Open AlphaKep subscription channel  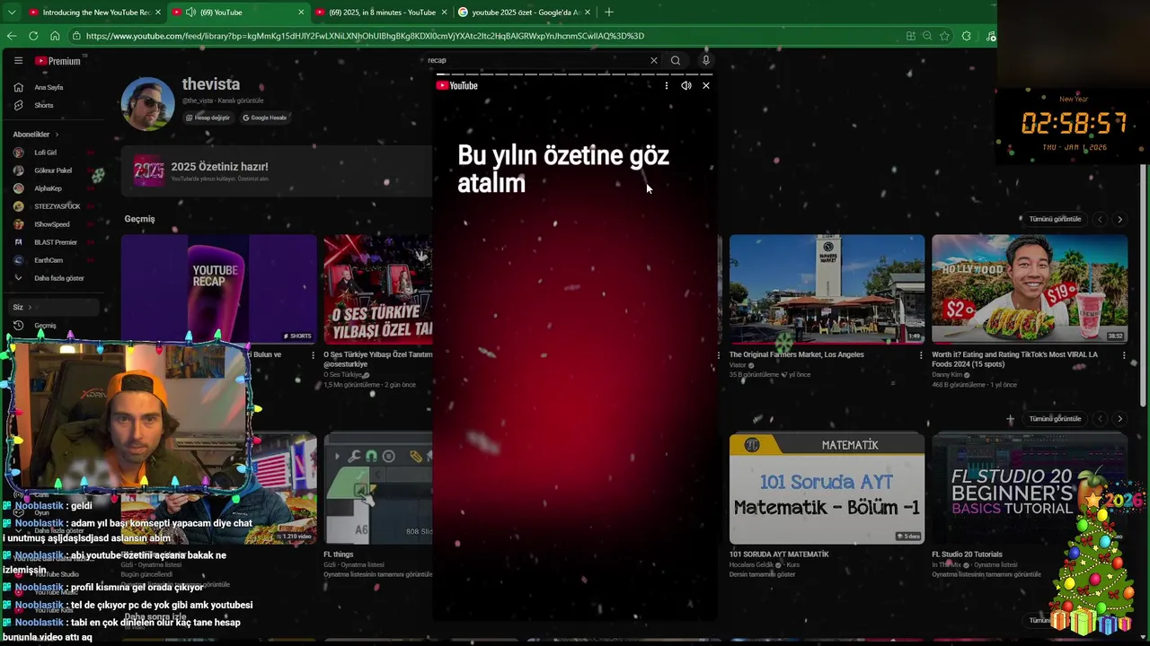coord(48,188)
